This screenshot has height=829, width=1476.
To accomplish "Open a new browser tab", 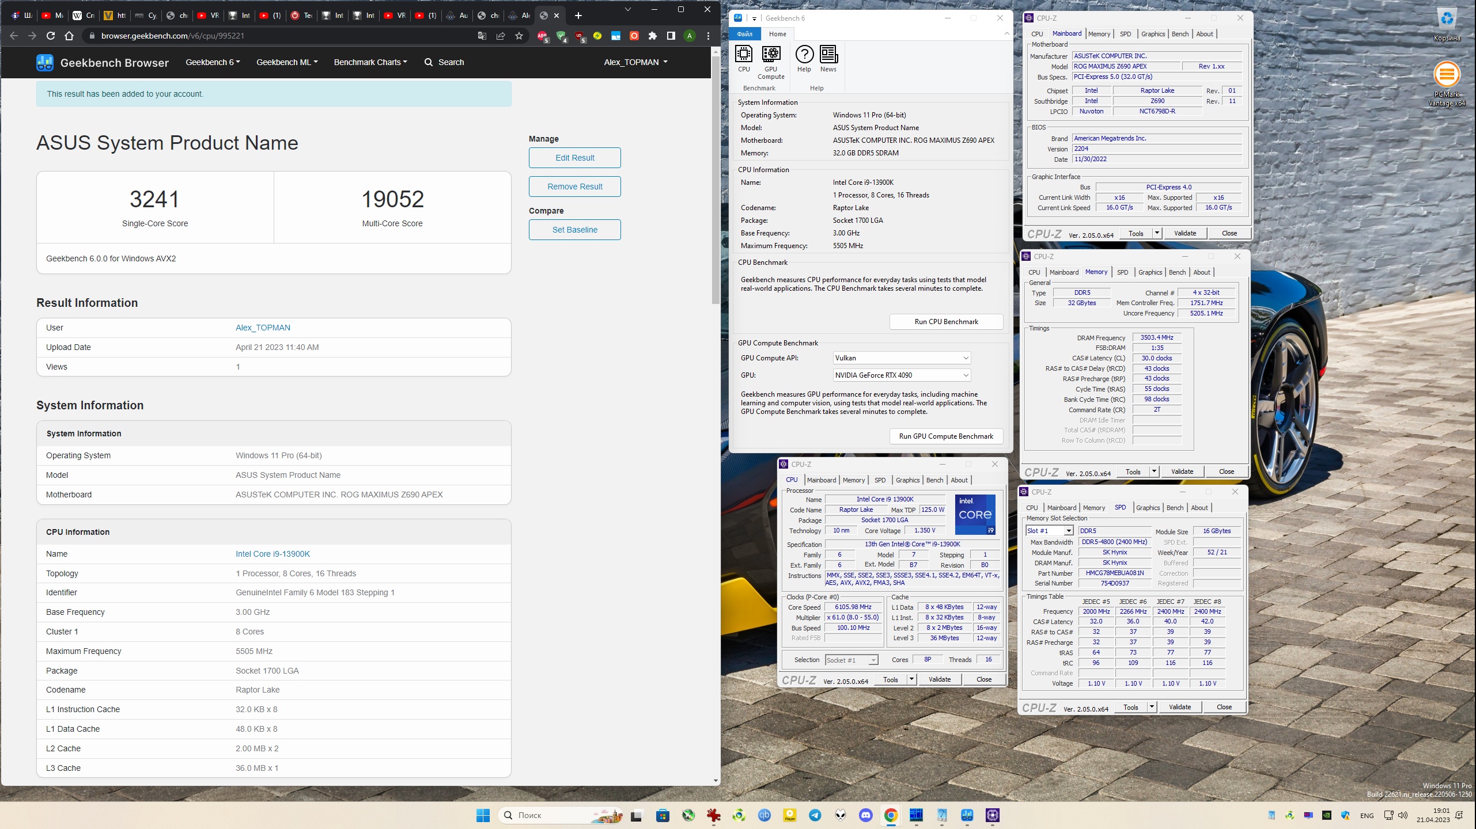I will [578, 16].
